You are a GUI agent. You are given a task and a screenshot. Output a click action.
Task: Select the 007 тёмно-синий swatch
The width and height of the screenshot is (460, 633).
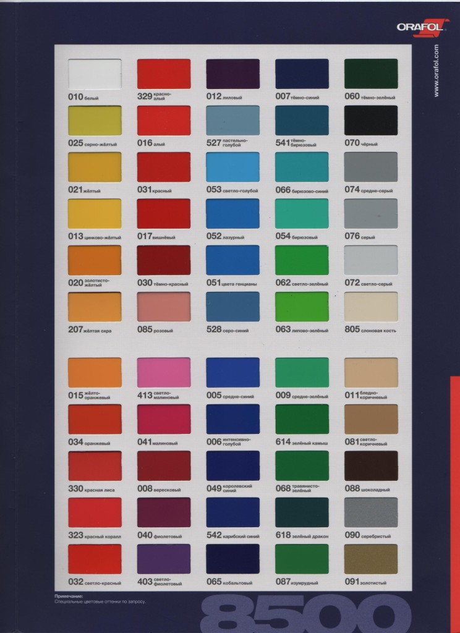pyautogui.click(x=302, y=74)
